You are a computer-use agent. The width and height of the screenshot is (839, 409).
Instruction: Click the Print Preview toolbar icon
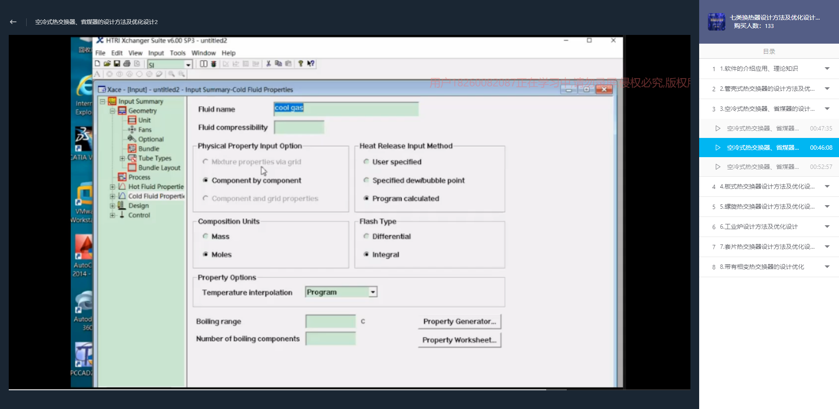point(137,64)
